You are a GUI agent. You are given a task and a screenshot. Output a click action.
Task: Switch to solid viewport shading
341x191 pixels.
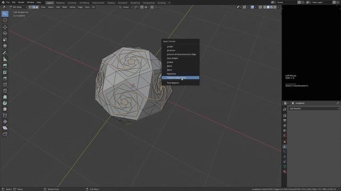tap(268, 7)
